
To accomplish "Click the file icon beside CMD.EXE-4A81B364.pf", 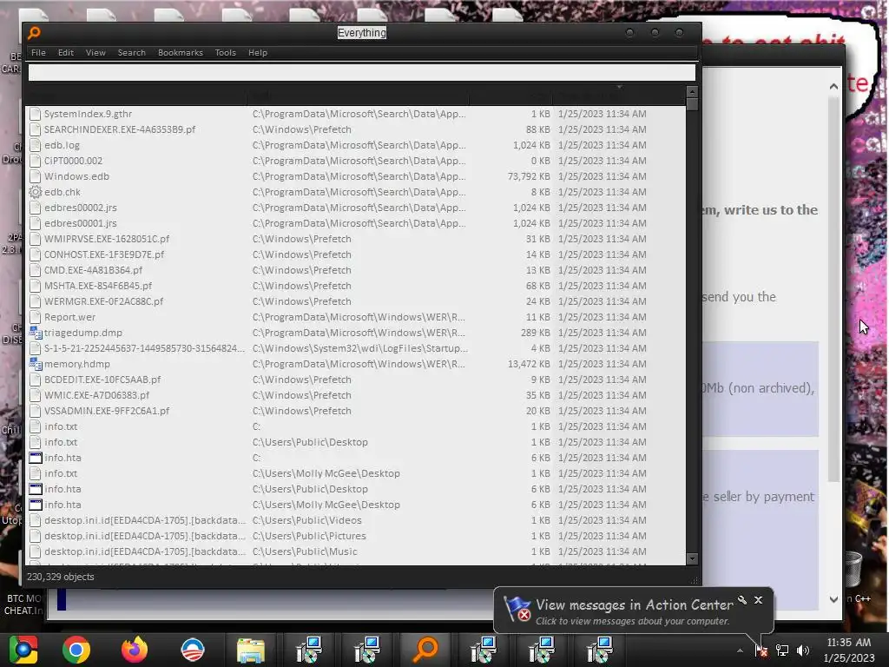I will [35, 270].
